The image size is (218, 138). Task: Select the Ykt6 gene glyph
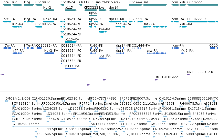(183, 5)
